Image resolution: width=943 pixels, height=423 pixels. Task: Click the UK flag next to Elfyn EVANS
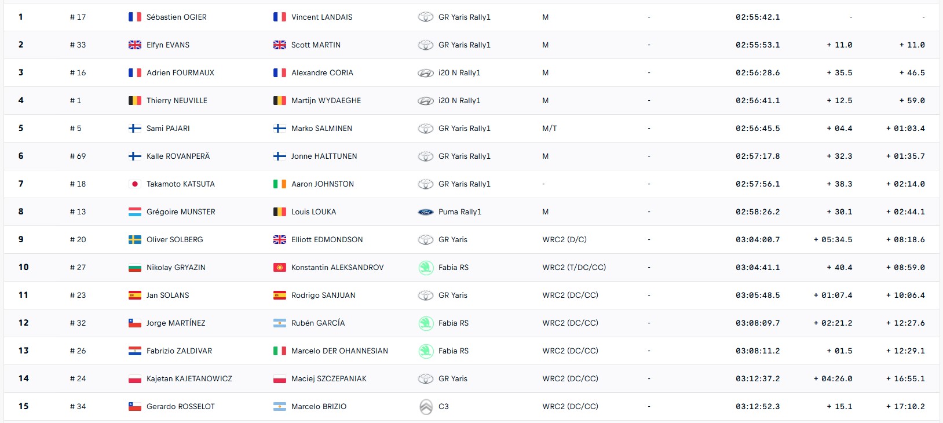click(x=135, y=45)
